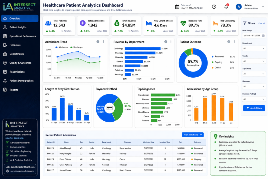Viewport: 268px width, 179px height.
Task: Open the help question mark icon
Action: coord(214,7)
